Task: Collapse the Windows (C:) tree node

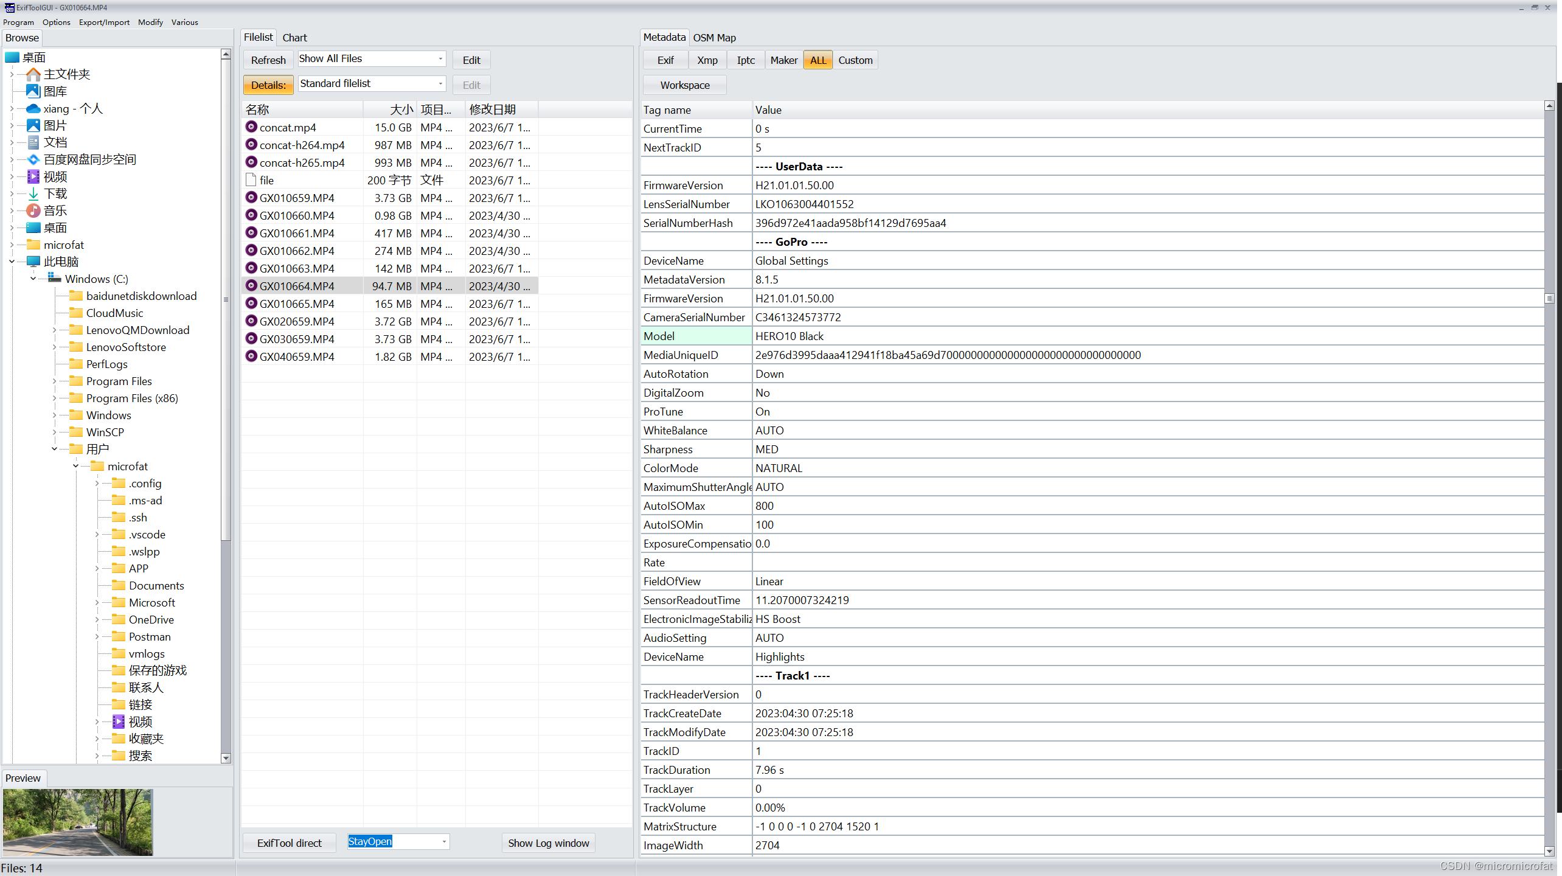Action: [33, 279]
